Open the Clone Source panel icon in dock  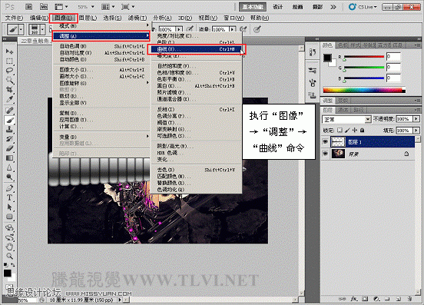point(313,95)
